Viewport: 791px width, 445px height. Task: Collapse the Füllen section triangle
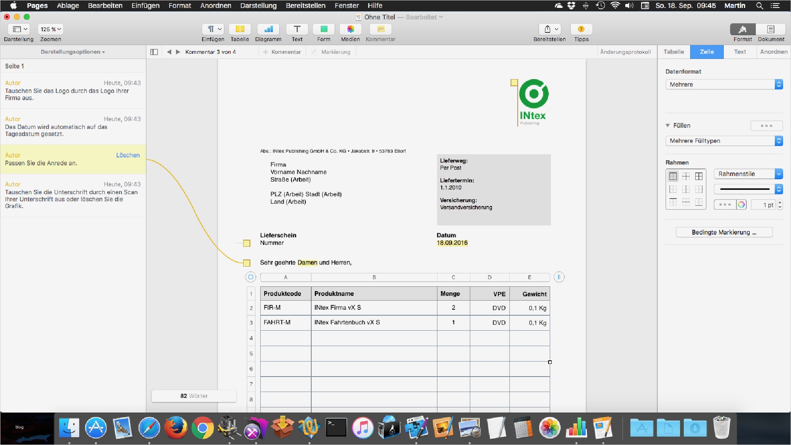(668, 125)
